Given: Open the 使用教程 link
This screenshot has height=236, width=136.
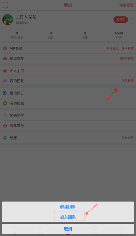Looking at the screenshot, I should (x=126, y=5).
